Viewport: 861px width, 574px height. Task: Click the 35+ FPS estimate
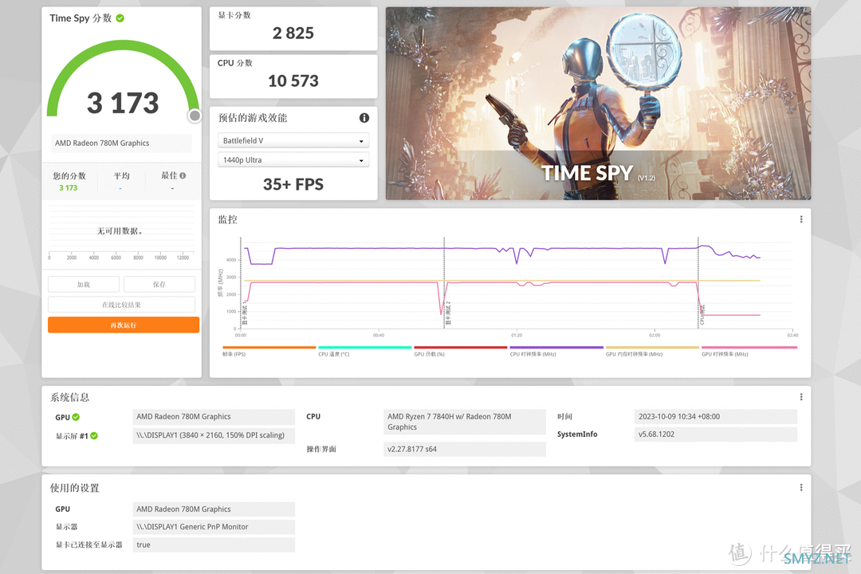tap(293, 185)
